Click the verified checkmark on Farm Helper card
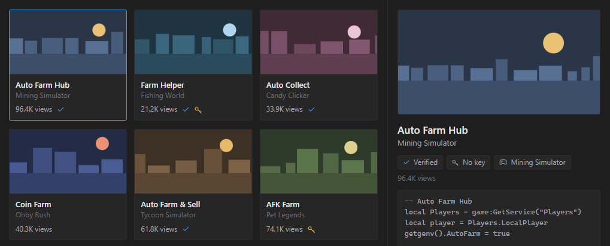The image size is (610, 246). 186,109
